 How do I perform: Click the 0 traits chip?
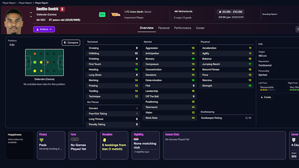click(266, 97)
